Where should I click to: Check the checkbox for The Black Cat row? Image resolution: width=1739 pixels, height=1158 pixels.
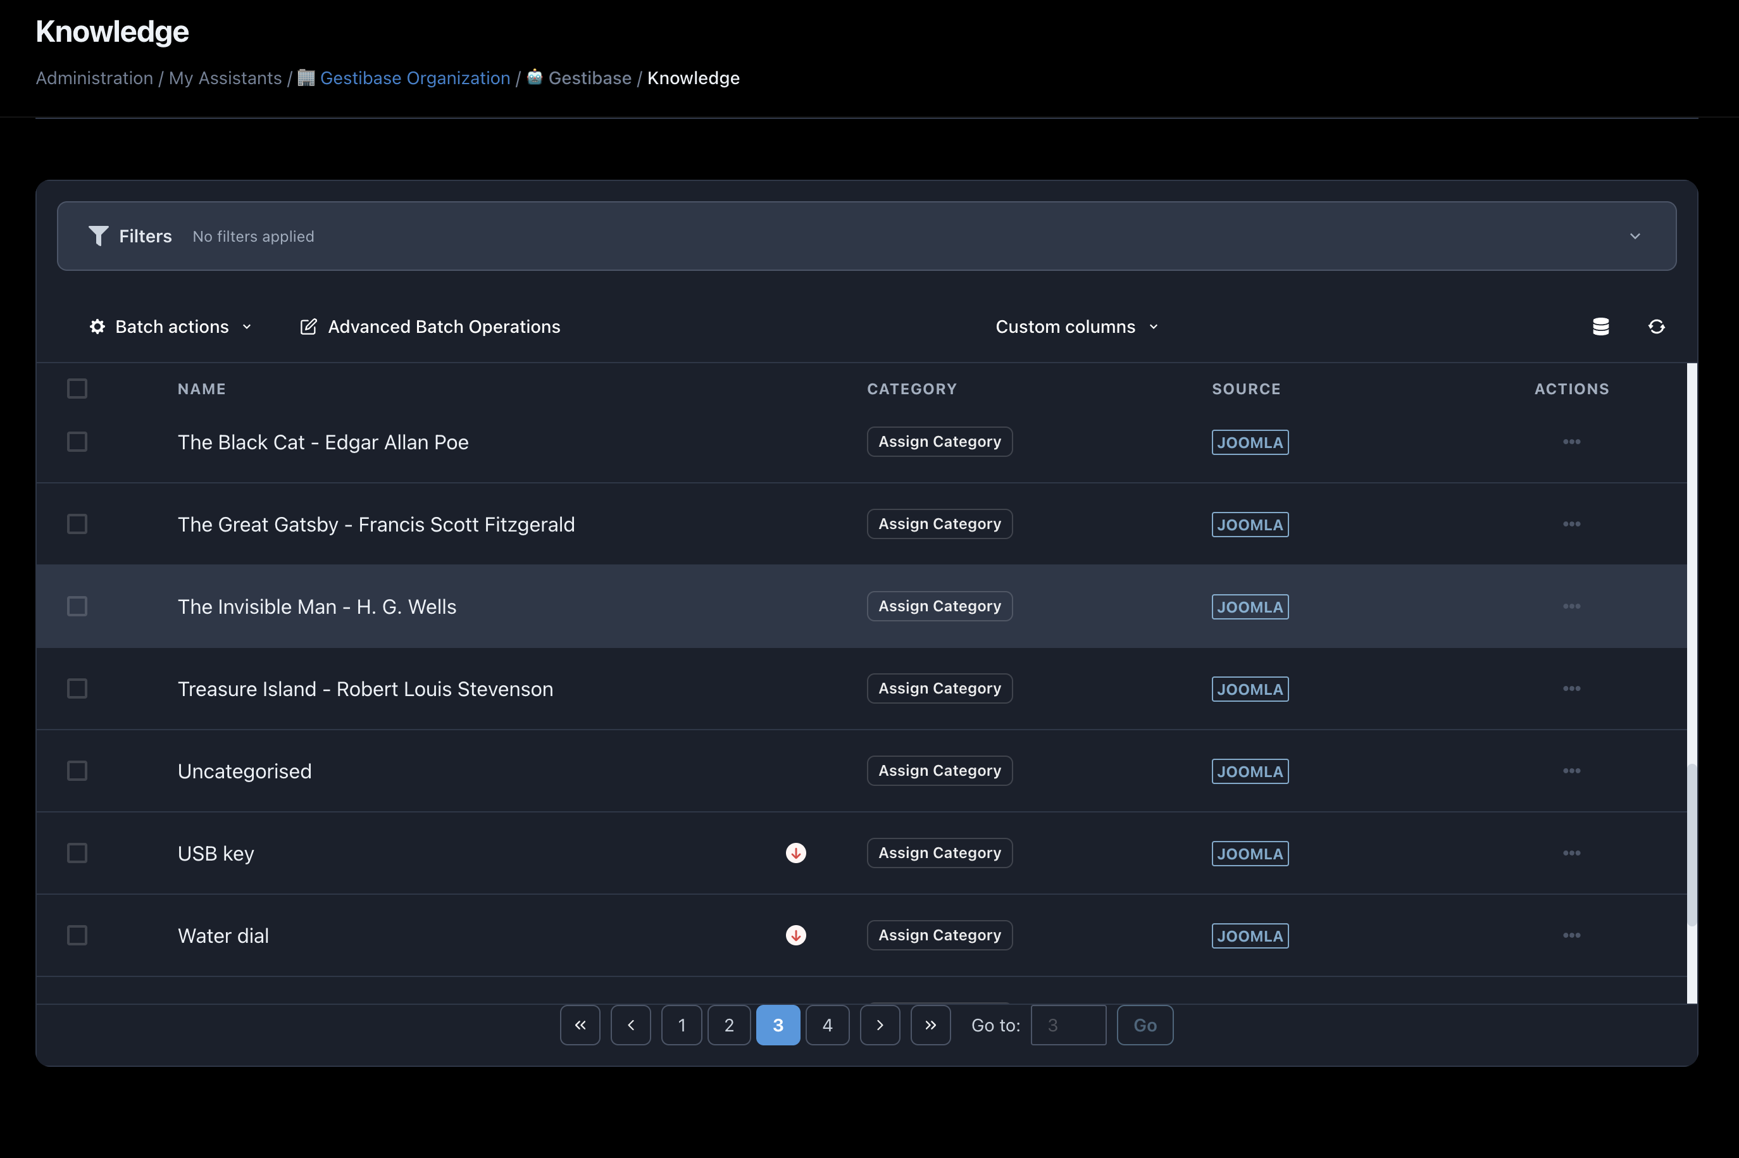point(77,442)
